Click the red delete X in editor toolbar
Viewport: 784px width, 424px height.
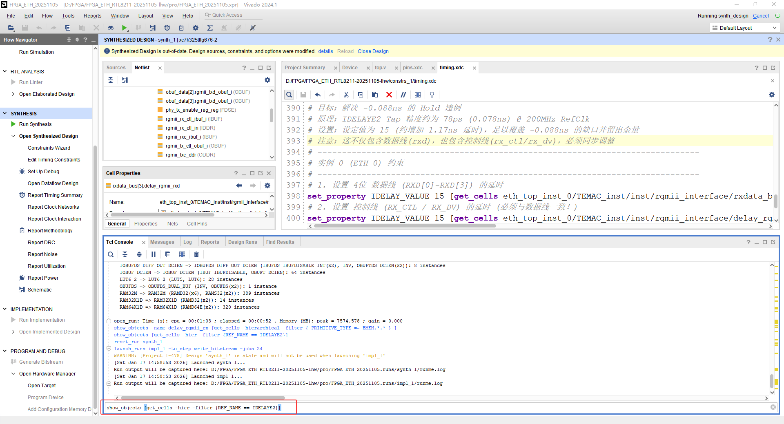(x=389, y=95)
